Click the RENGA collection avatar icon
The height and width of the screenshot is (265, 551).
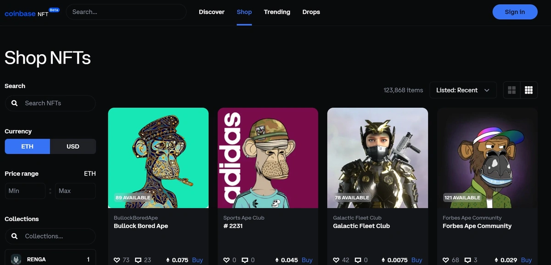[x=16, y=259]
